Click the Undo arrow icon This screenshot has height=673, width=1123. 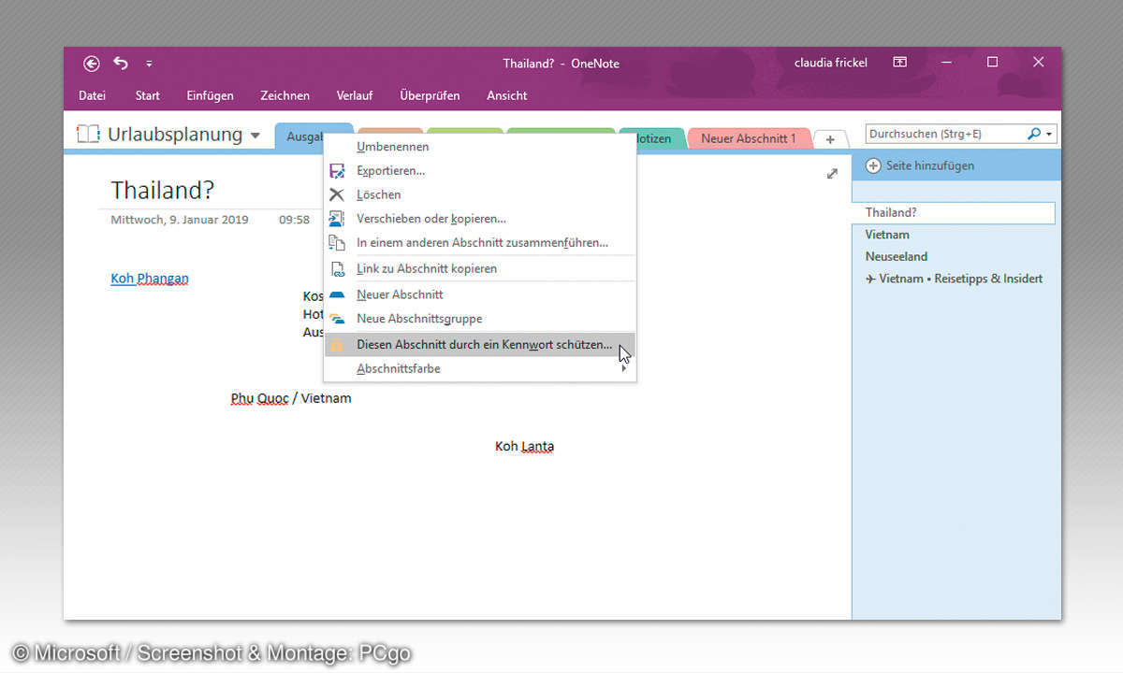pyautogui.click(x=121, y=64)
